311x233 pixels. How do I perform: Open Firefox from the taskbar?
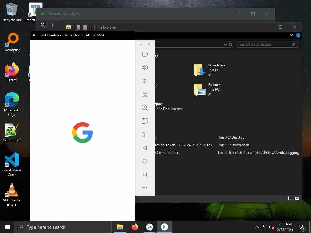point(135,227)
